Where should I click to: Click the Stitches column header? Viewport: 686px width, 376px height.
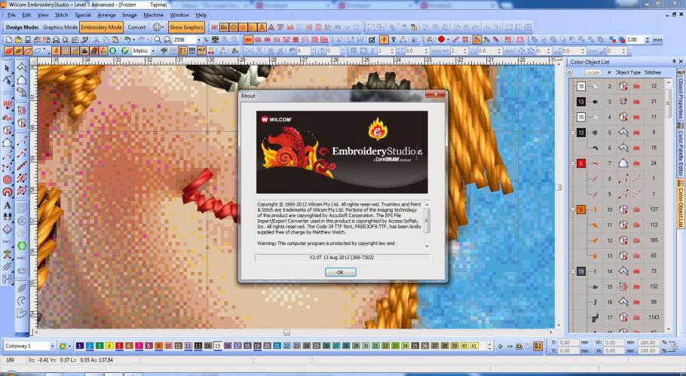click(652, 72)
